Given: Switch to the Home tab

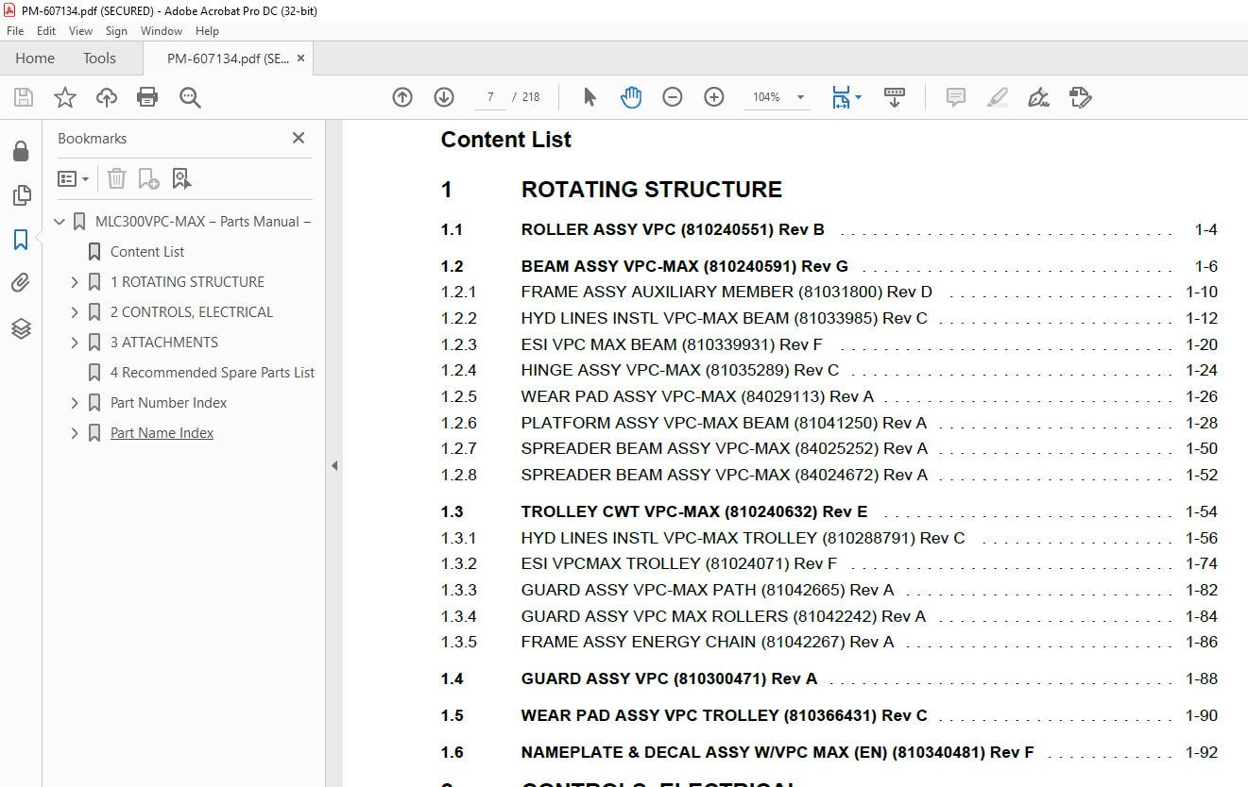Looking at the screenshot, I should tap(35, 59).
